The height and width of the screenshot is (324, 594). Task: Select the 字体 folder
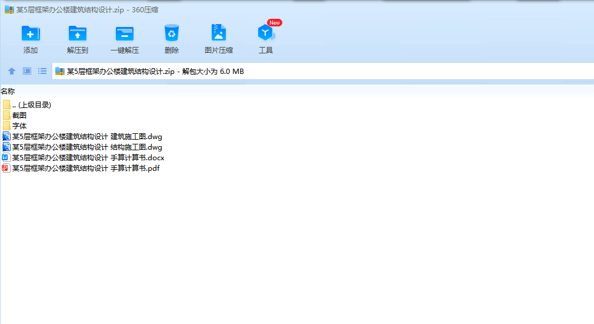pyautogui.click(x=14, y=126)
